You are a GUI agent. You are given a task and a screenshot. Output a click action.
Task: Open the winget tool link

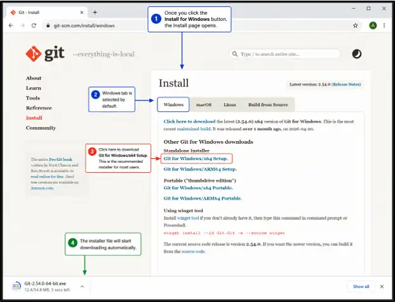(188, 218)
